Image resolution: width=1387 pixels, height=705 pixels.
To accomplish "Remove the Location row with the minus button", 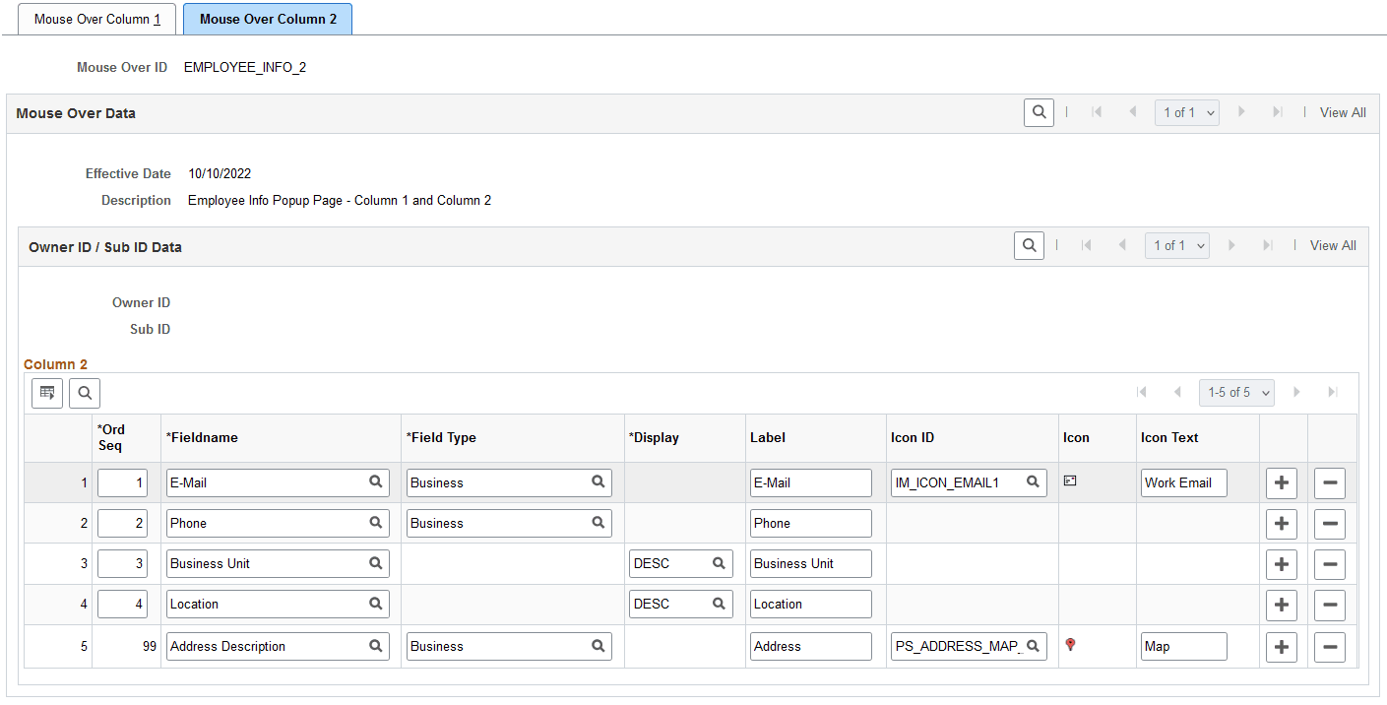I will coord(1329,605).
